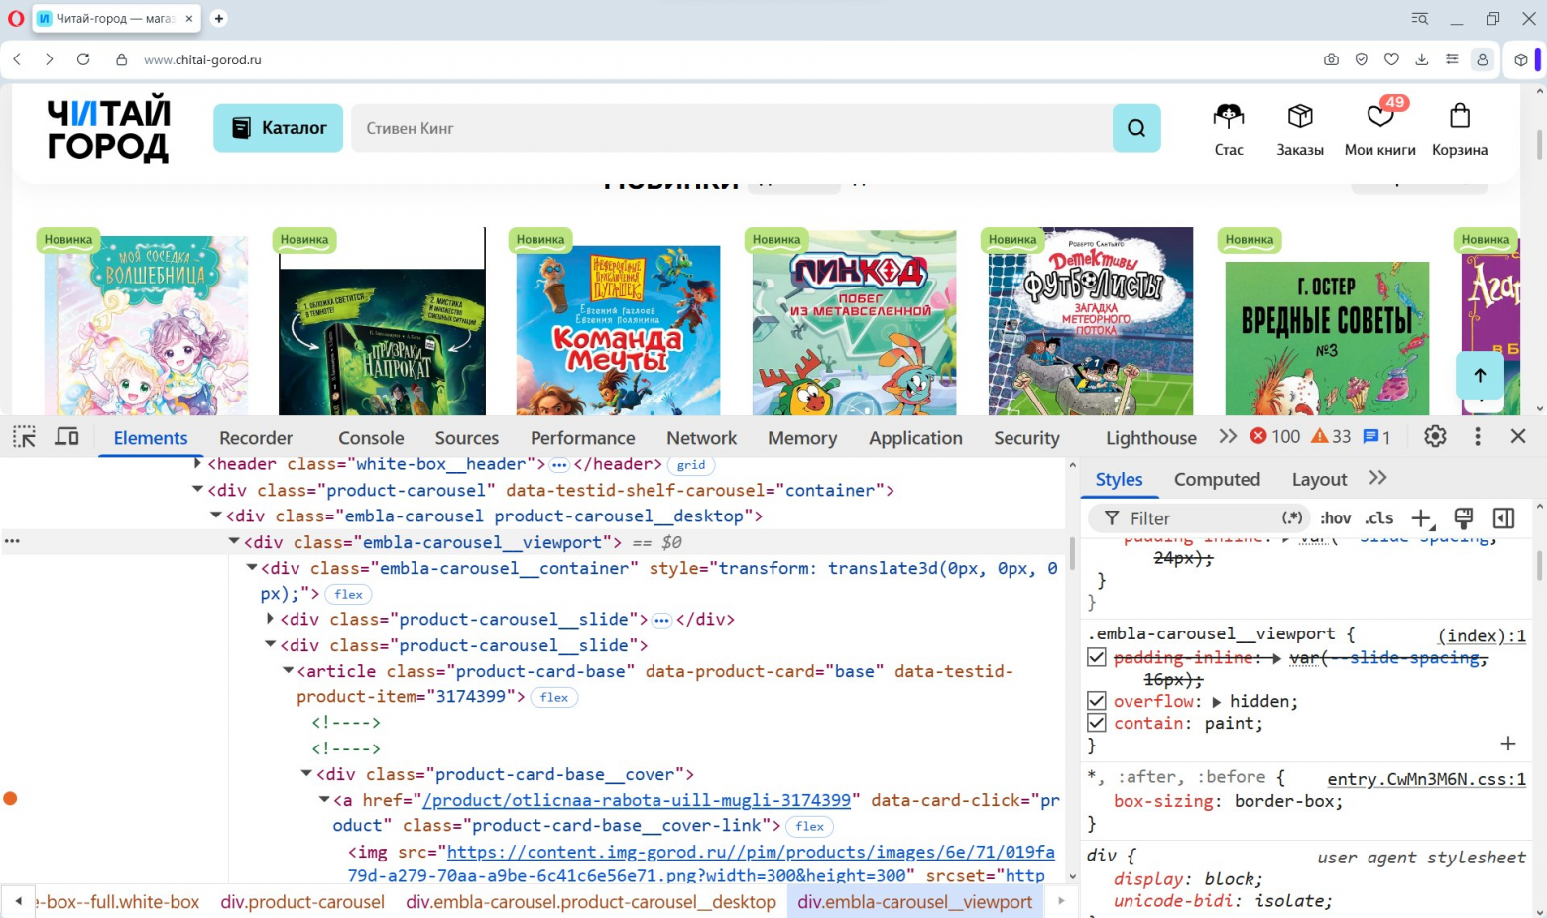1547x918 pixels.
Task: Expand the collapsed product-carousel__slide div
Action: [270, 619]
